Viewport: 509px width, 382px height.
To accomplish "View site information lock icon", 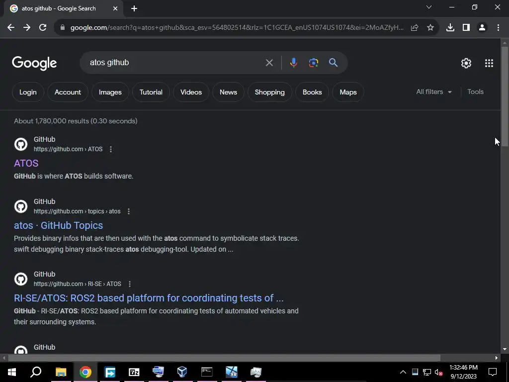I will pyautogui.click(x=63, y=28).
